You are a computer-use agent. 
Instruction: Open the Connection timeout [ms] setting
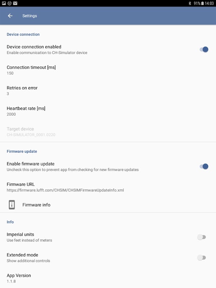click(x=108, y=70)
